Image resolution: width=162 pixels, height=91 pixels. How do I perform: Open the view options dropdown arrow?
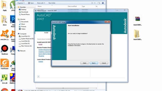[95, 3]
